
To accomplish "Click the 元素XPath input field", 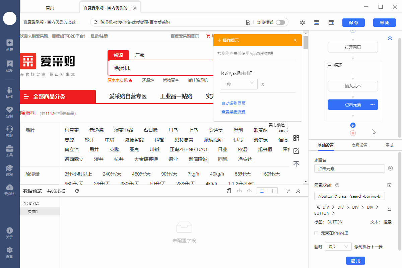I will pyautogui.click(x=349, y=196).
